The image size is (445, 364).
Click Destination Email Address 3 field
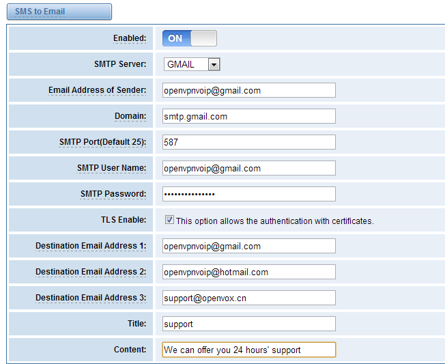[249, 298]
